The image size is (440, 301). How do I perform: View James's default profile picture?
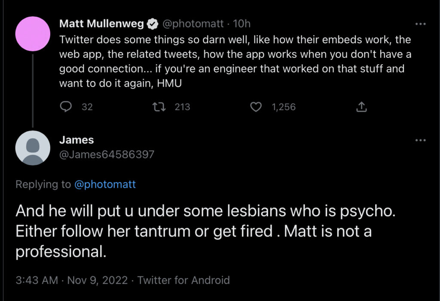[33, 148]
